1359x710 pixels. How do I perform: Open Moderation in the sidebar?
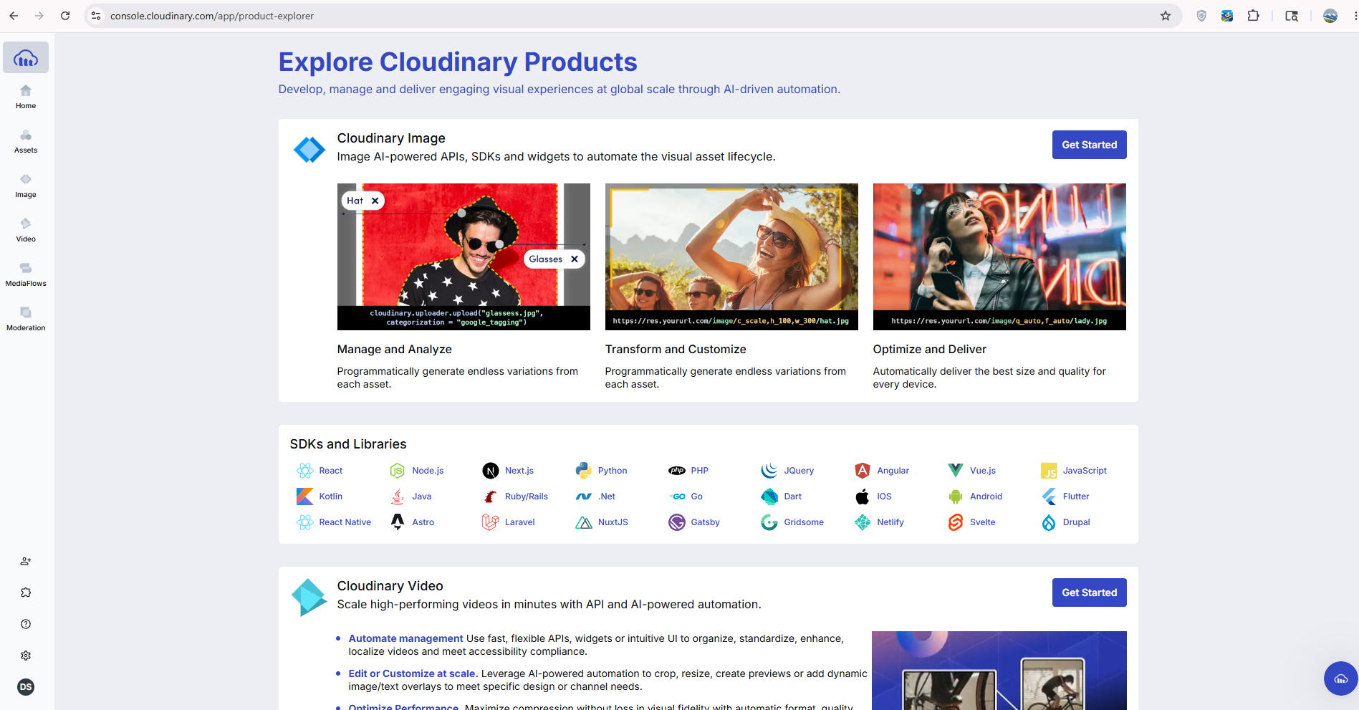[x=26, y=320]
